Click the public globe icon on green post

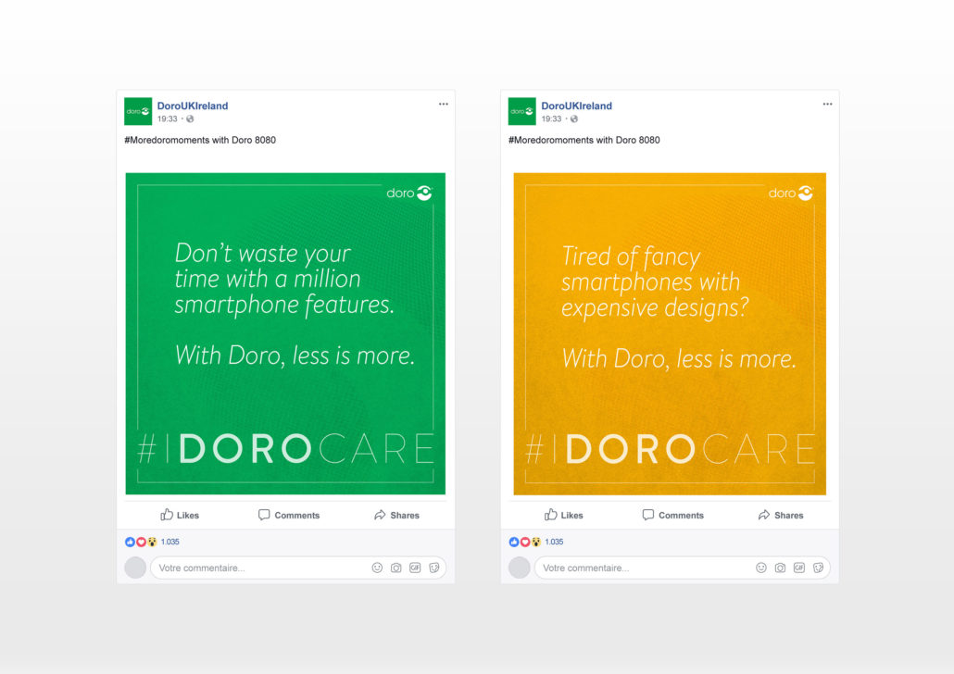tap(190, 119)
